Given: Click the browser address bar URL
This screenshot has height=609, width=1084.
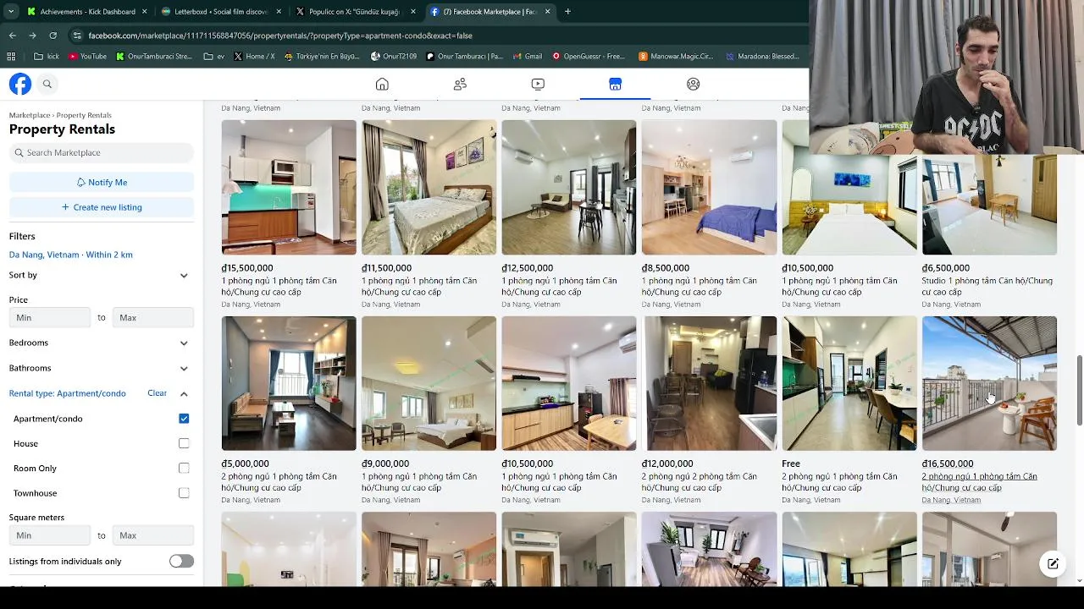Looking at the screenshot, I should coord(280,36).
